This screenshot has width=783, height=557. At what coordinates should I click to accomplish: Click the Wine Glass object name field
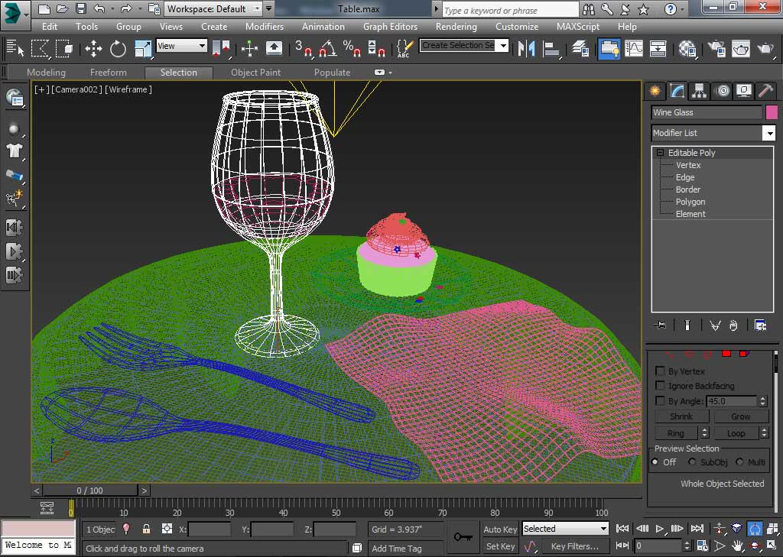[706, 112]
